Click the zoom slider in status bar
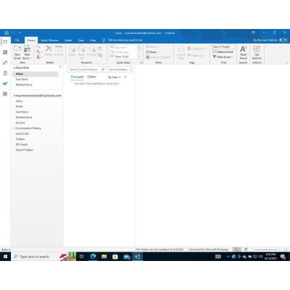This screenshot has height=290, width=290. click(266, 249)
